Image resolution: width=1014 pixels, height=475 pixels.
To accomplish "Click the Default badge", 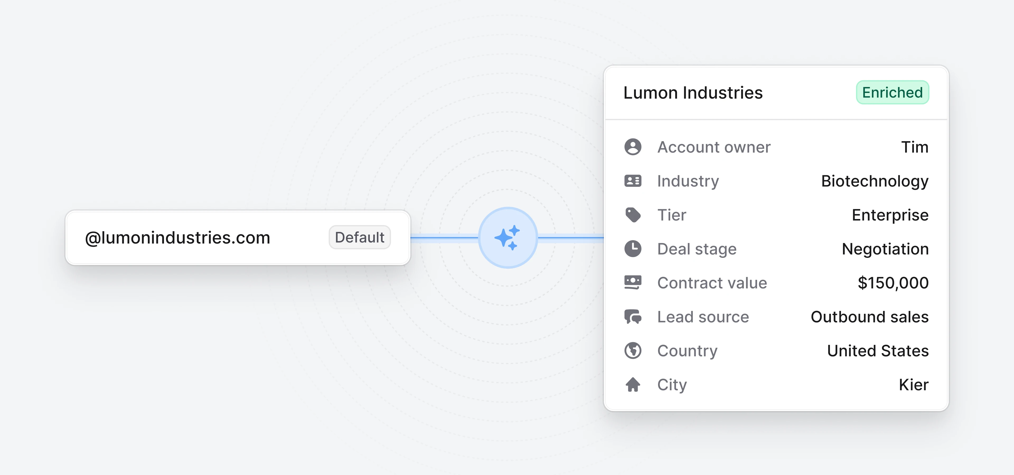I will coord(359,237).
